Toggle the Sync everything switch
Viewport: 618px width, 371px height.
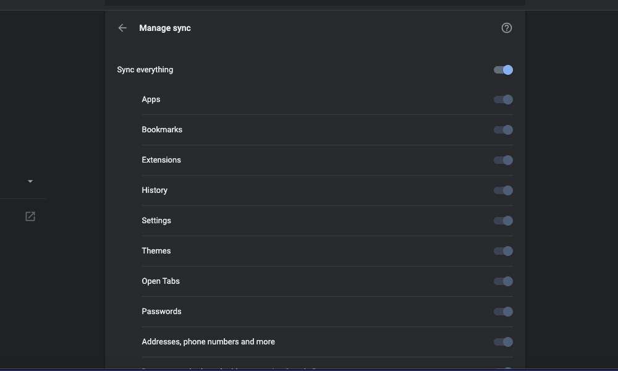coord(503,70)
